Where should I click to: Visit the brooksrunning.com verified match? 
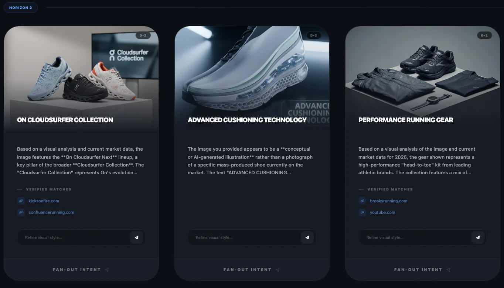point(388,201)
